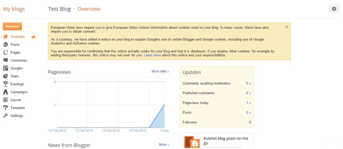
Task: Click the Overview breadcrumb in header
Action: tap(89, 9)
